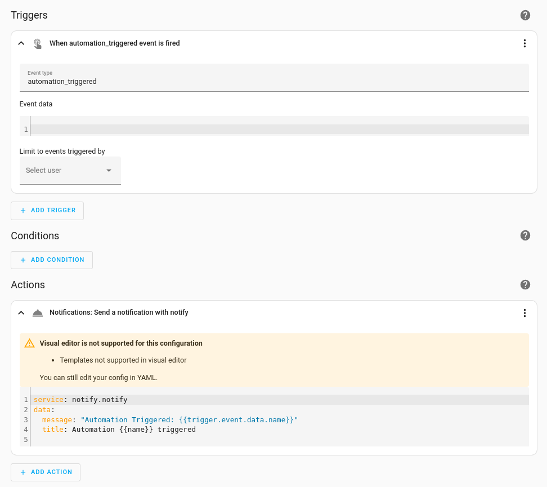Collapse the automation_triggered event trigger card

pos(21,43)
